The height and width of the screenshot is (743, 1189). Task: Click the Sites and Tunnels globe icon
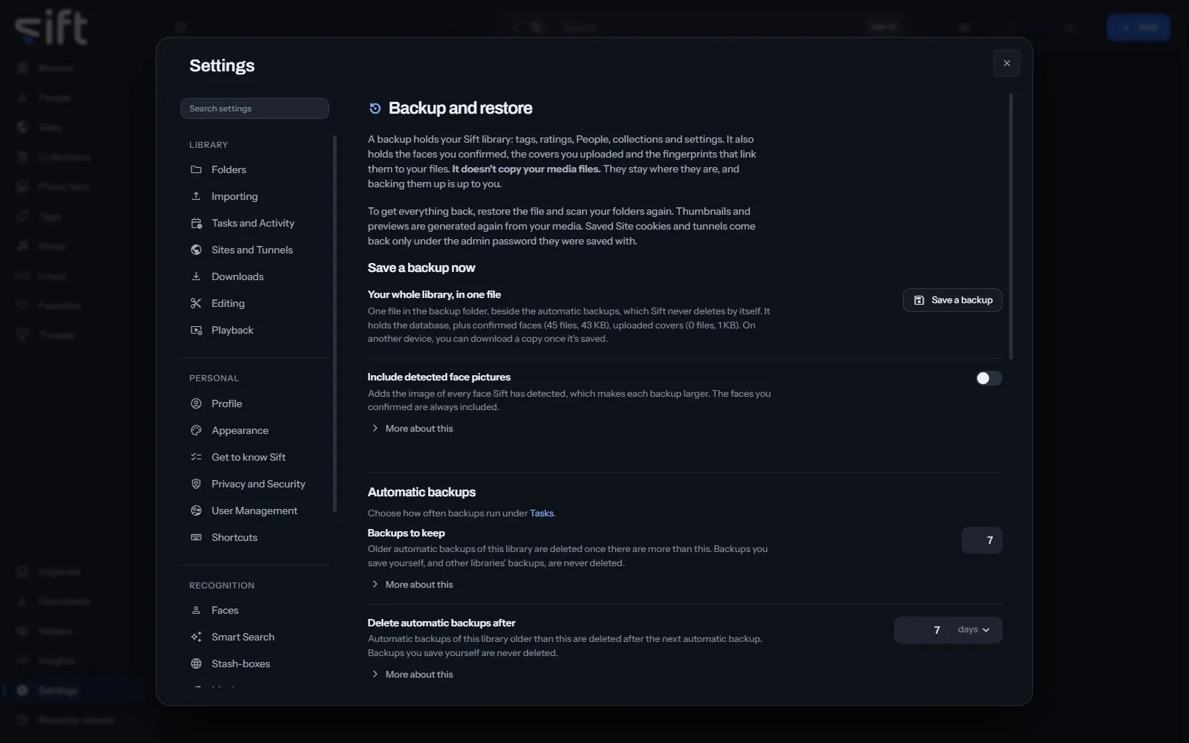[x=196, y=250]
